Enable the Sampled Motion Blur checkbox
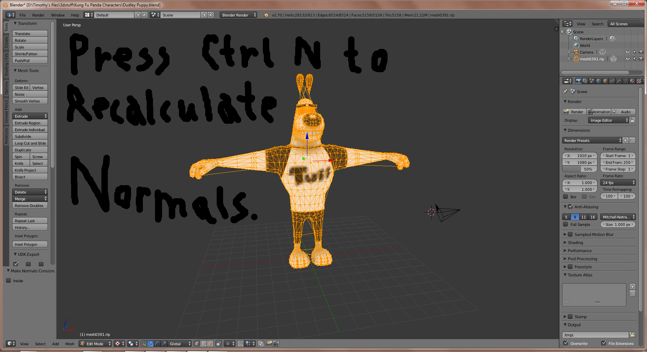The image size is (647, 352). click(570, 234)
